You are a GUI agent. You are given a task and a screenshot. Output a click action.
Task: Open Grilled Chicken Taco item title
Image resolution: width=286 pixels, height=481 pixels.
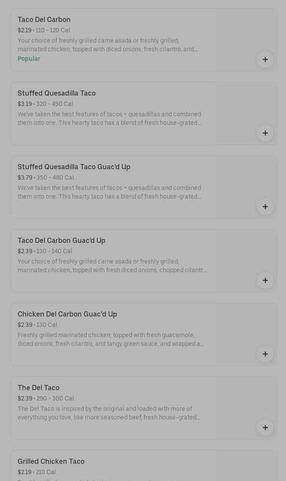(x=51, y=461)
